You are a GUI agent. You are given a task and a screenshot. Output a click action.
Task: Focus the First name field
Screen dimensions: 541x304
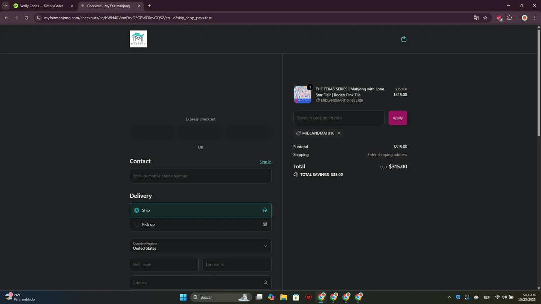pyautogui.click(x=164, y=264)
